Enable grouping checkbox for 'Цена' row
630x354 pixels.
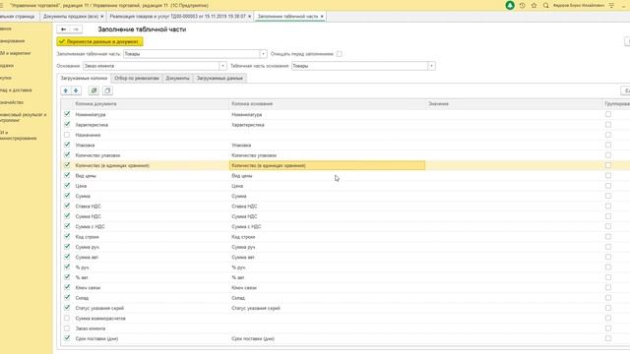[608, 186]
